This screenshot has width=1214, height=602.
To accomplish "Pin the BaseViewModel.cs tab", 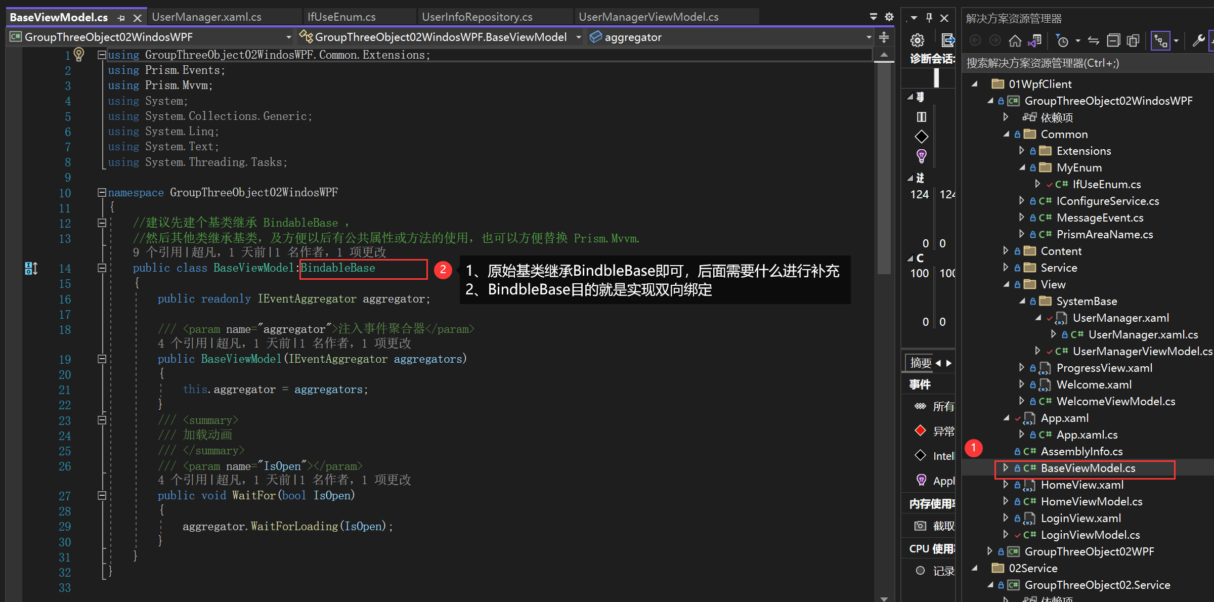I will [121, 18].
